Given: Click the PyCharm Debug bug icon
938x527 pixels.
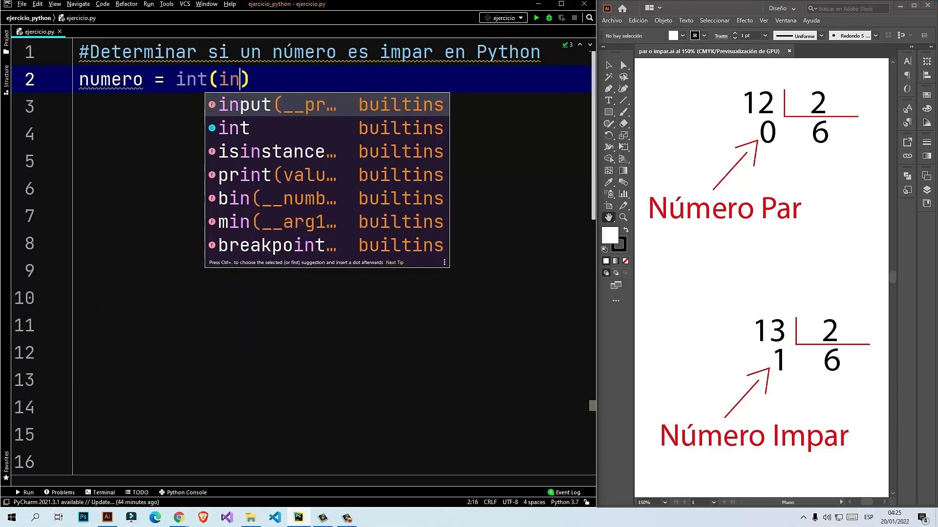Looking at the screenshot, I should (x=549, y=18).
